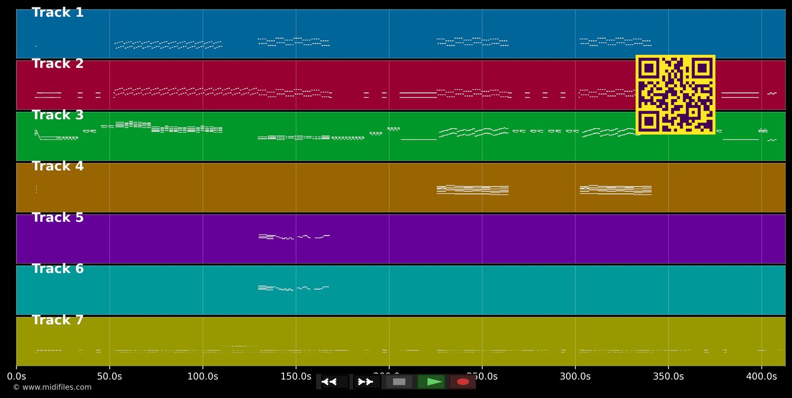Image resolution: width=792 pixels, height=398 pixels.
Task: Select the Track 6 label
Action: point(58,269)
